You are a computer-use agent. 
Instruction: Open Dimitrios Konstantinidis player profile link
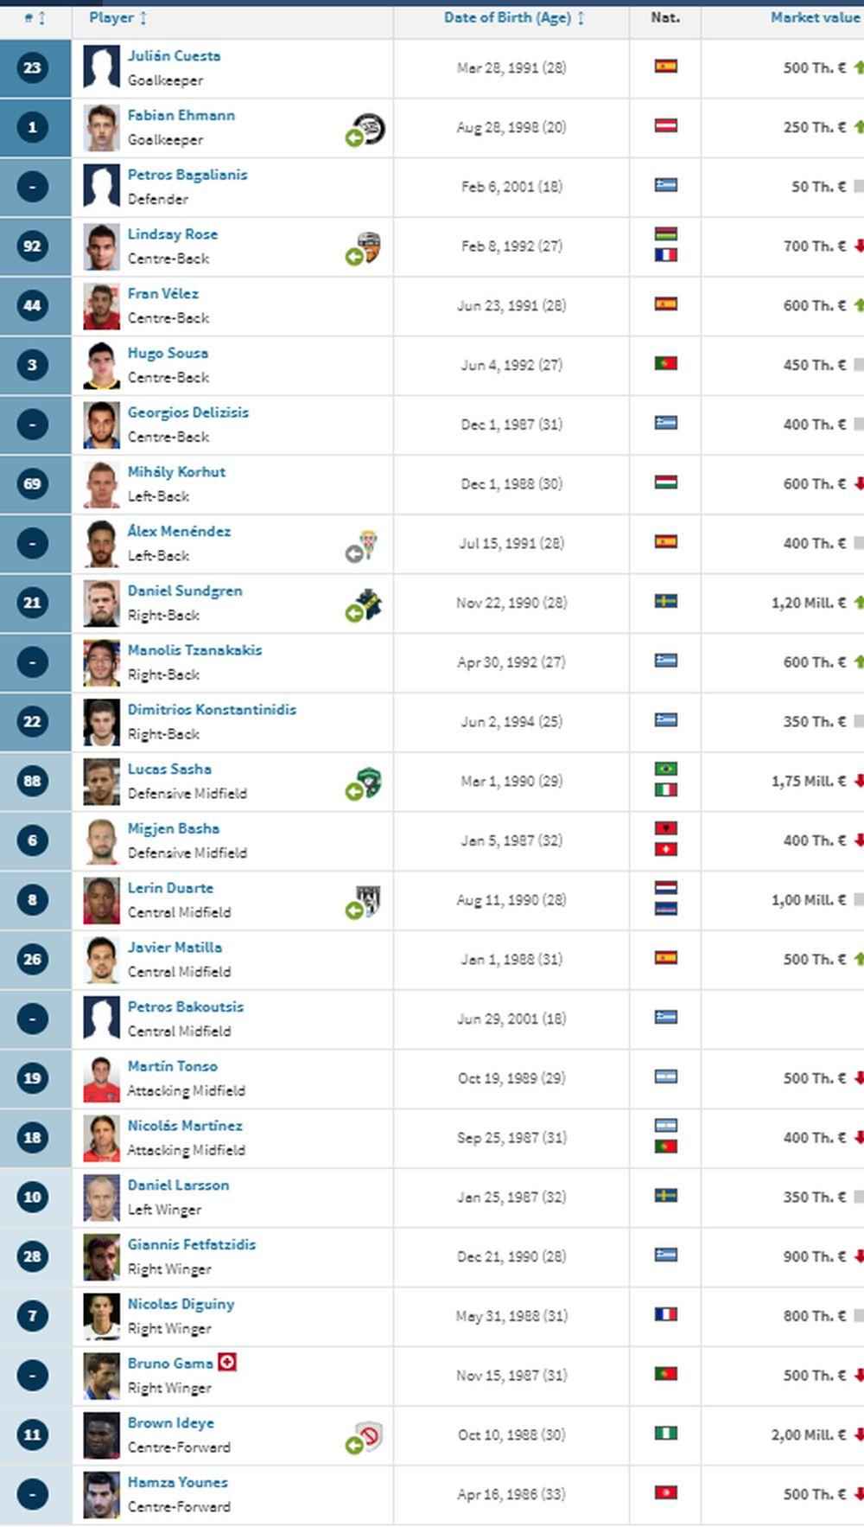(x=212, y=709)
